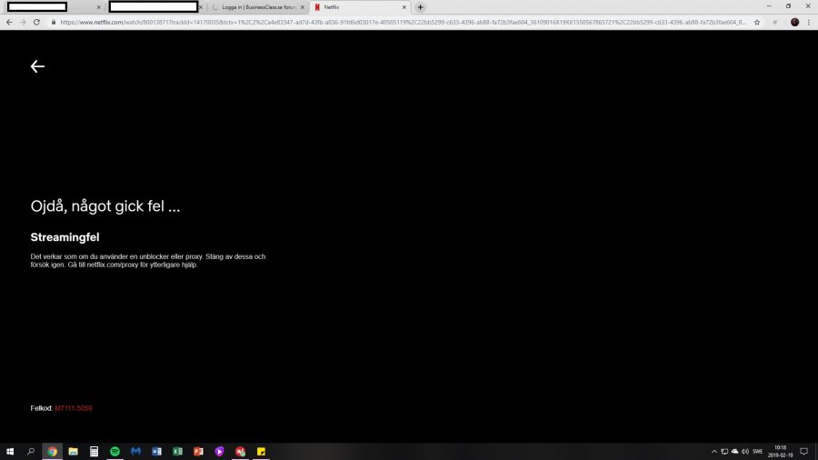
Task: Select the Netflix tab
Action: (354, 6)
